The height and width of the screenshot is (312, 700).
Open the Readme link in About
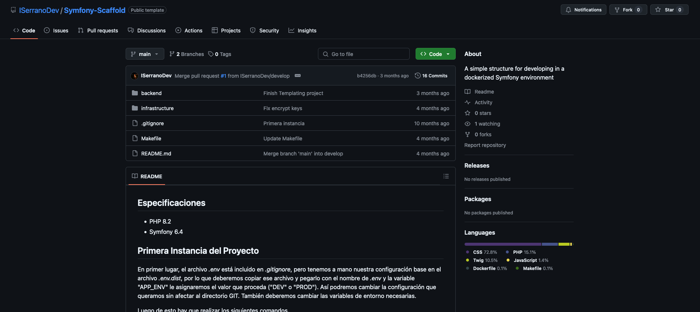[479, 92]
